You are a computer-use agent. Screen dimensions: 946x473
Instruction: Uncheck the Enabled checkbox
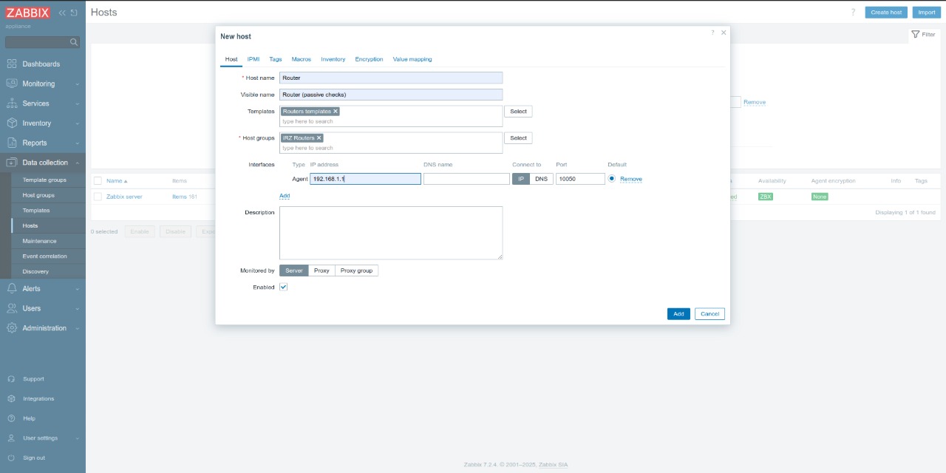click(x=283, y=287)
